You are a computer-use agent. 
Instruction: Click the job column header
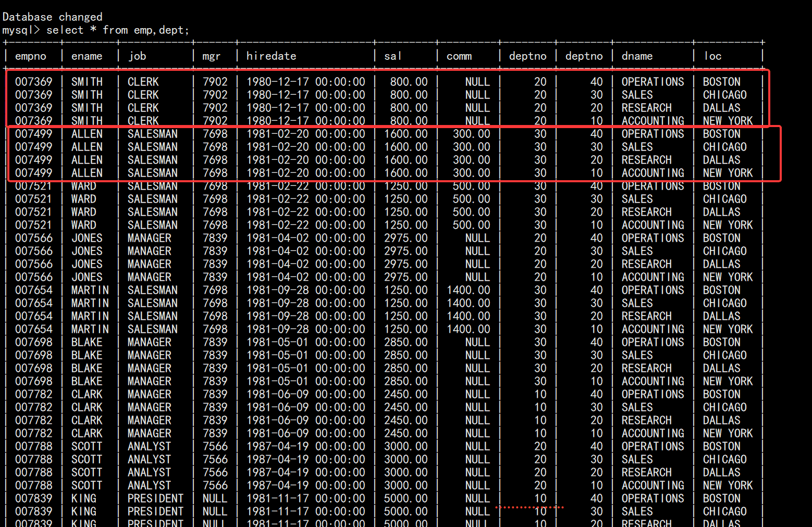coord(137,56)
